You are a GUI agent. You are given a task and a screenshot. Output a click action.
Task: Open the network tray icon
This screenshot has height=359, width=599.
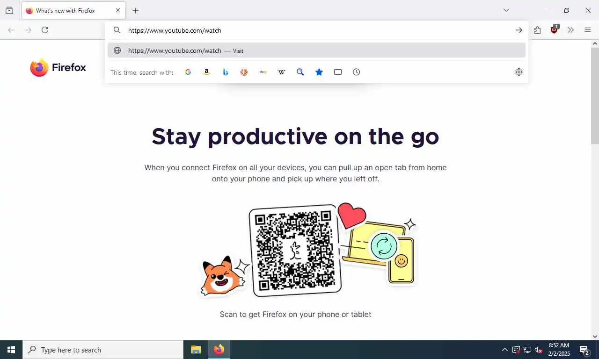coord(527,350)
